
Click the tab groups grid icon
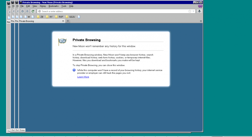(201, 21)
